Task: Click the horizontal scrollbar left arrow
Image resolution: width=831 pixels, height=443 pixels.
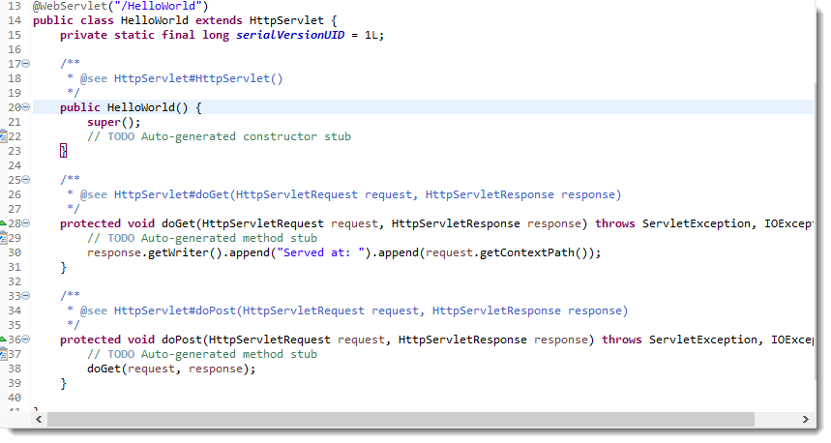Action: (x=39, y=419)
